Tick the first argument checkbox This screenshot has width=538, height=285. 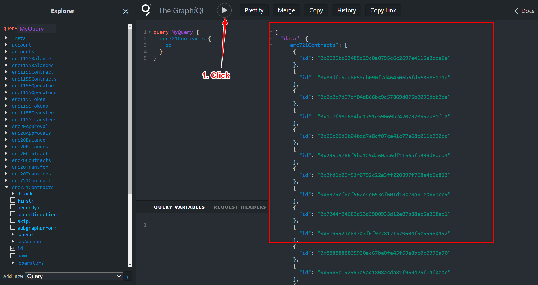tap(13, 200)
